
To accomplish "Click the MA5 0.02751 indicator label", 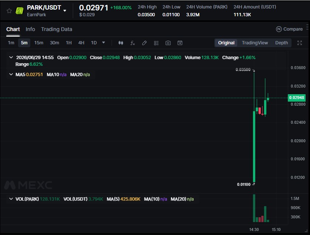I will (29, 75).
